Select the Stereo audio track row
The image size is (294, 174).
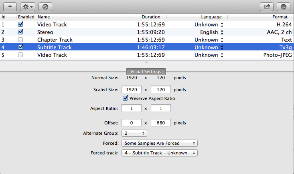click(147, 32)
